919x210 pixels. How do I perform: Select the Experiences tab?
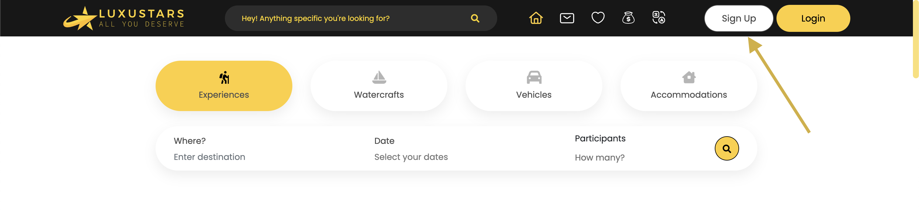224,86
